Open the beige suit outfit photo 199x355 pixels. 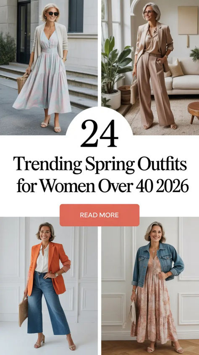(150, 67)
